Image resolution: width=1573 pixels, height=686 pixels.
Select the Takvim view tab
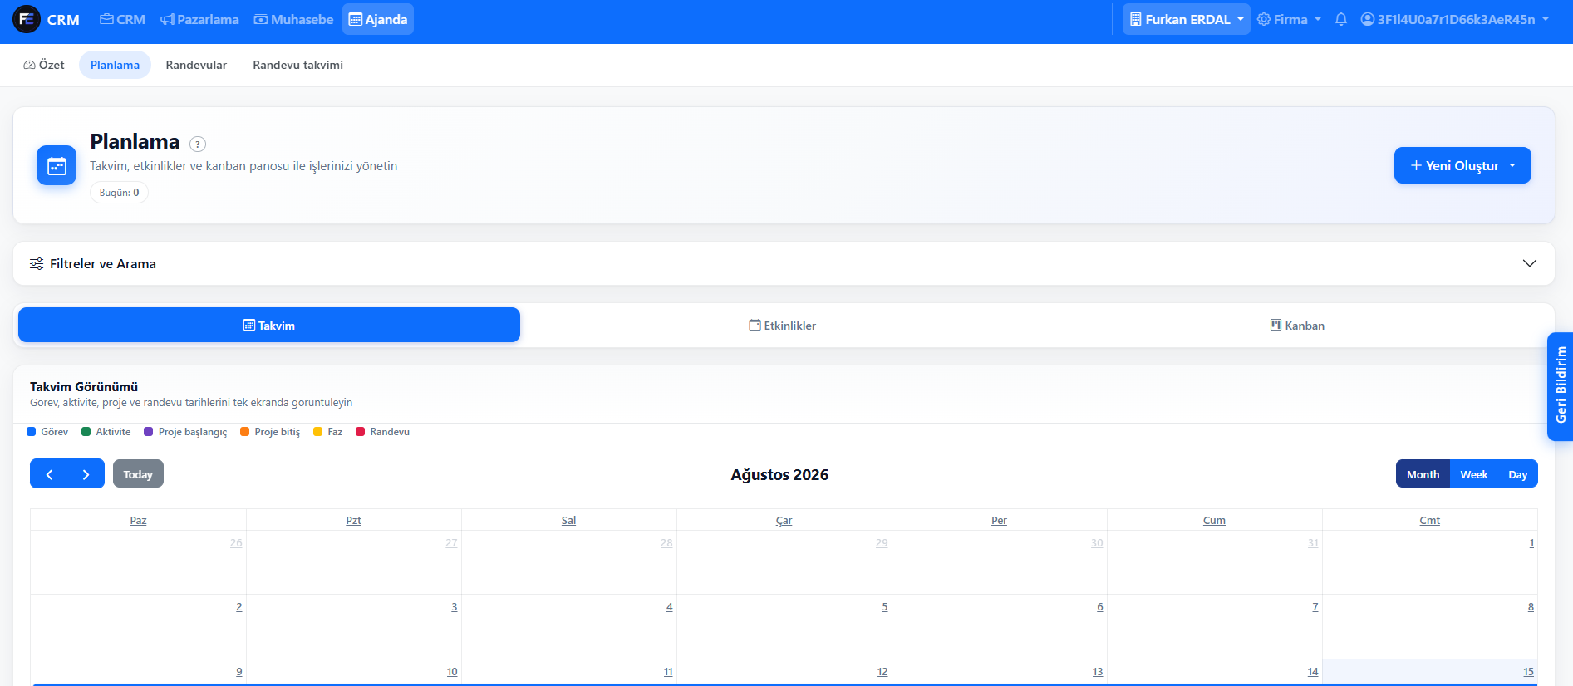(269, 325)
